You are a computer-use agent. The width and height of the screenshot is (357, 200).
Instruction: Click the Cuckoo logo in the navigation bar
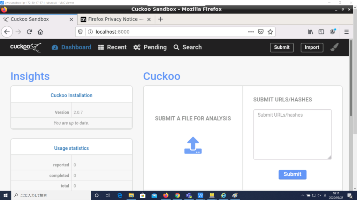(24, 47)
